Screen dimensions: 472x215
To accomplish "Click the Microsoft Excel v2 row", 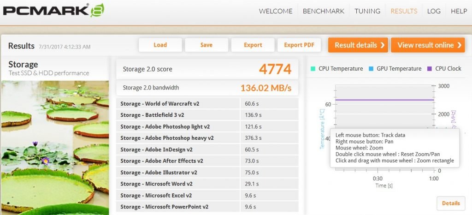I will click(x=207, y=195).
